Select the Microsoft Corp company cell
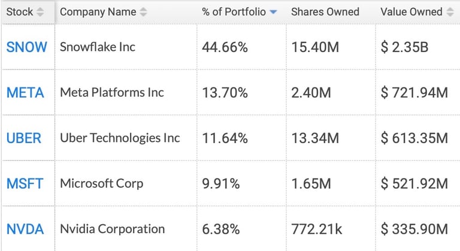The width and height of the screenshot is (460, 251). tap(102, 183)
